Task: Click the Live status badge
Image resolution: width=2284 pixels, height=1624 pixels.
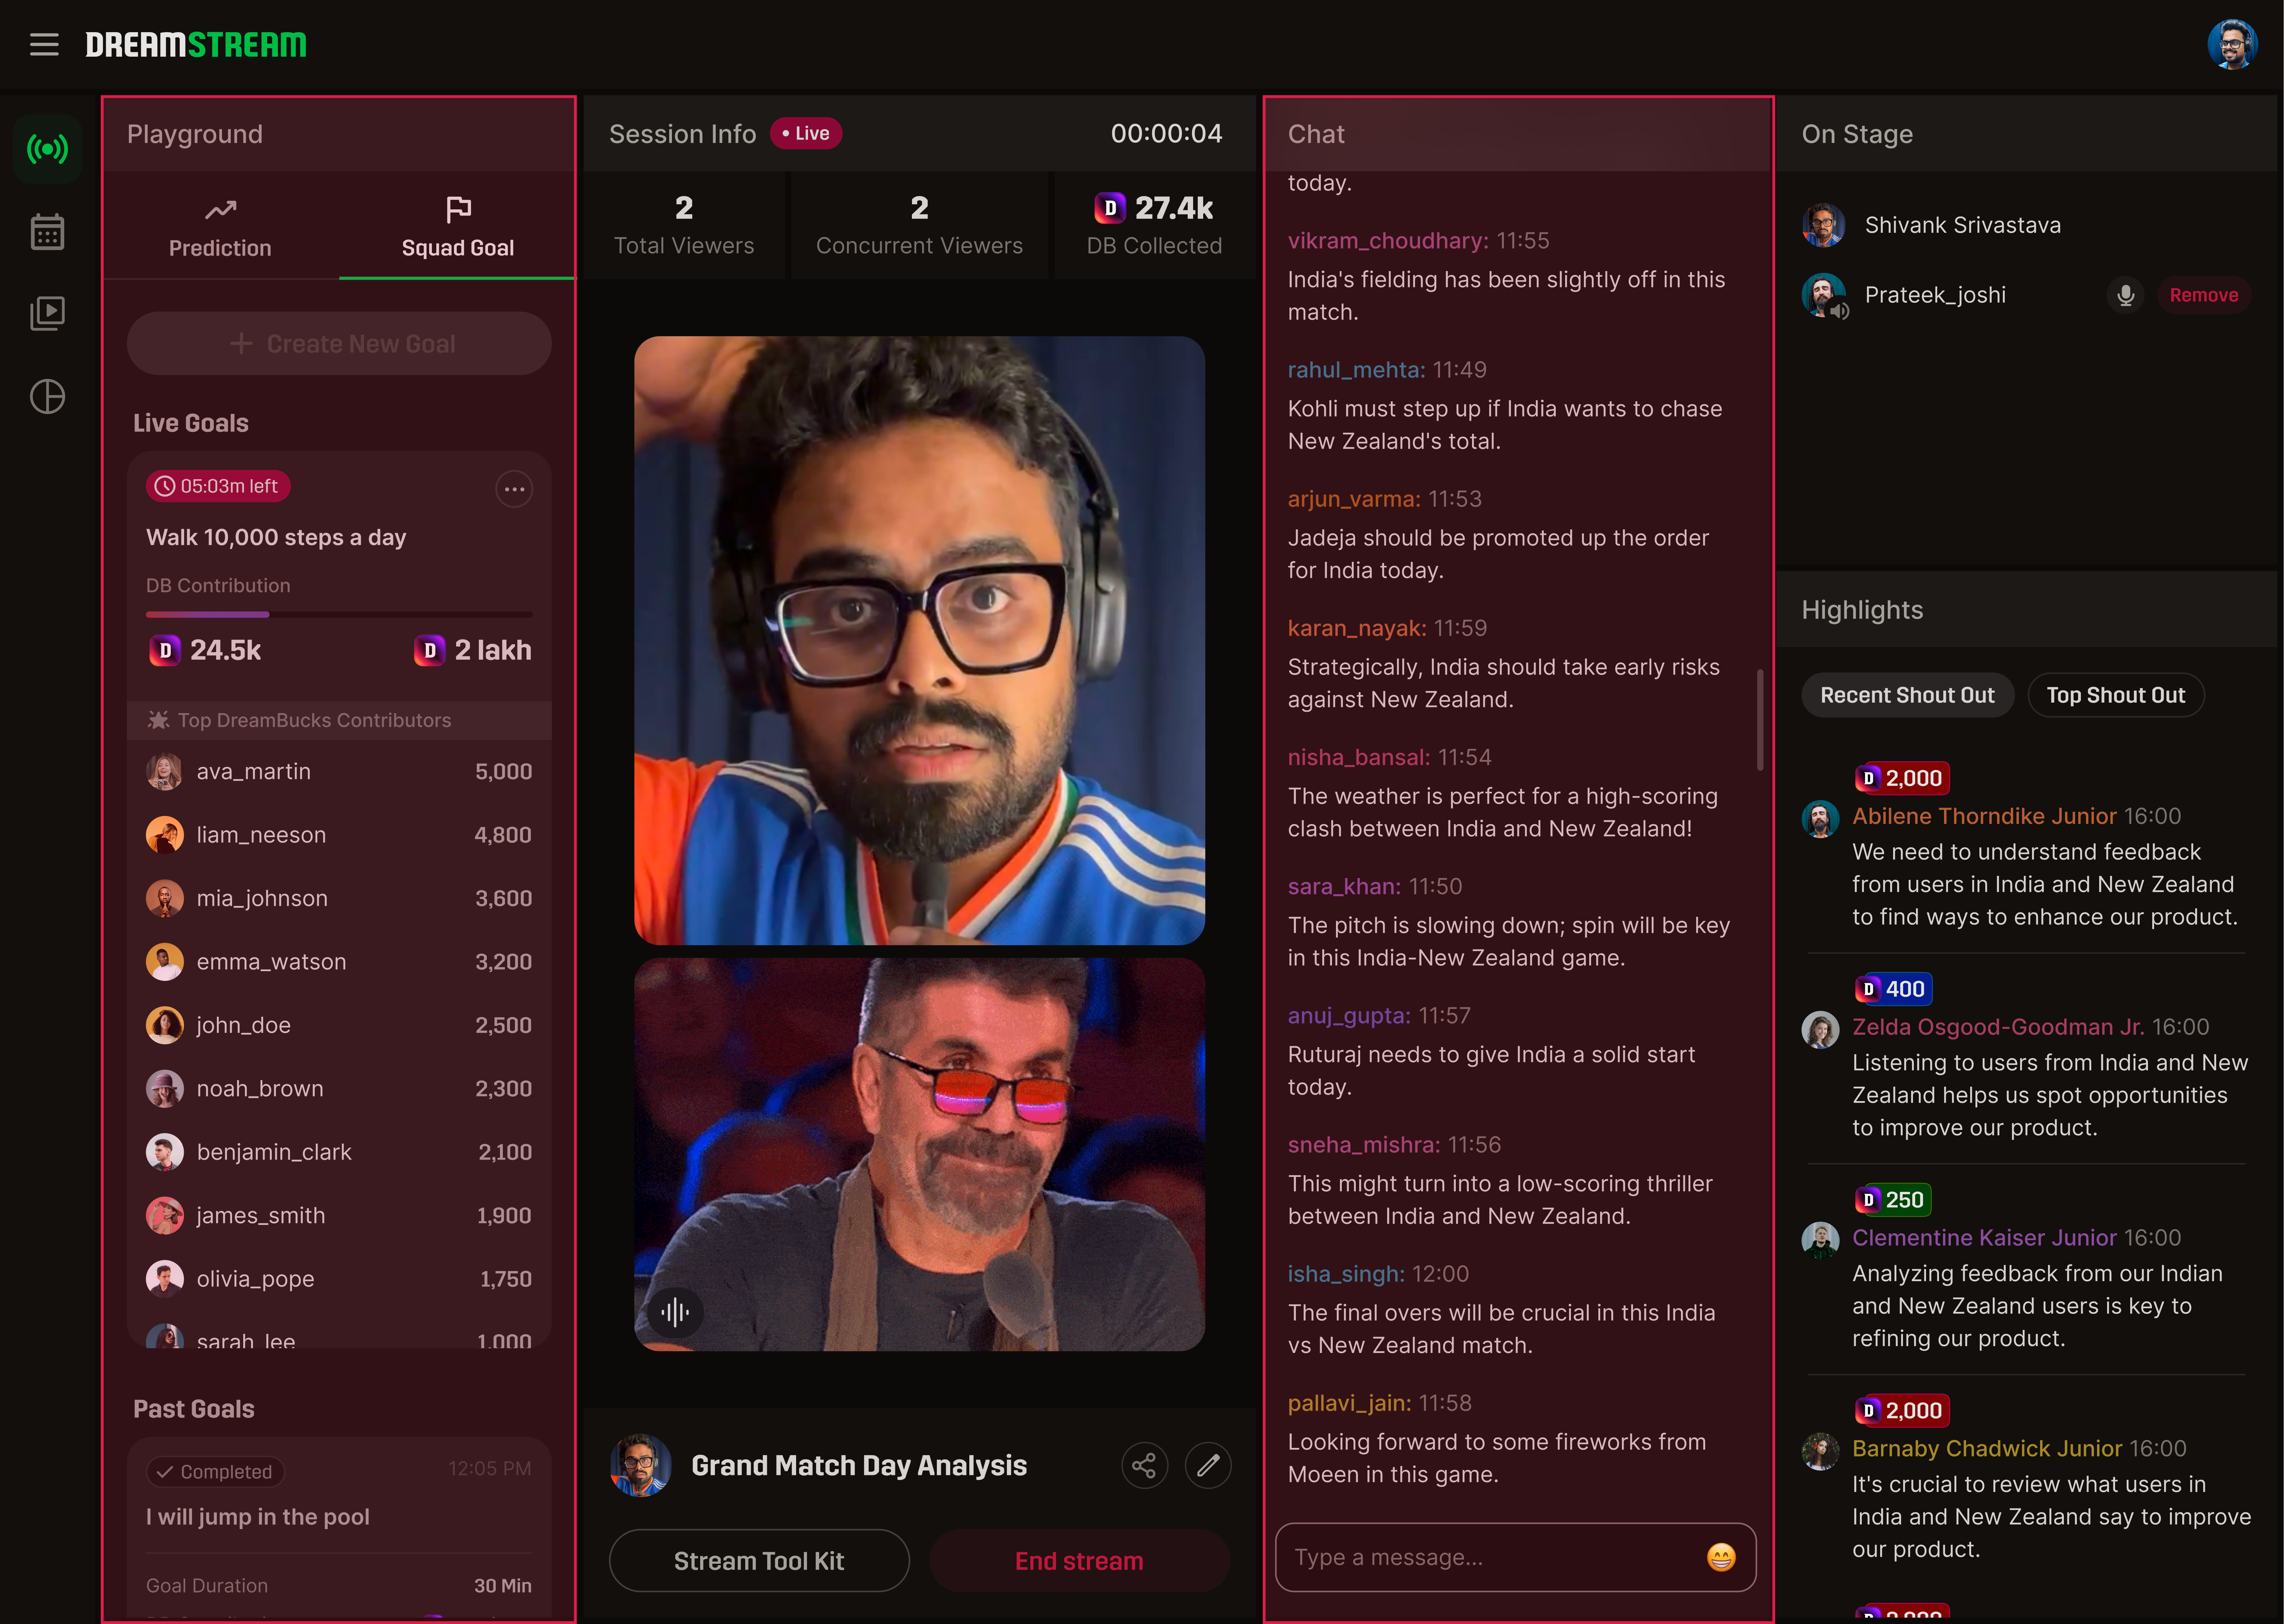Action: coord(806,134)
